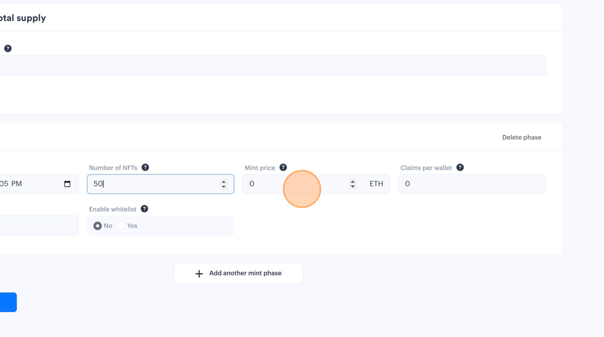604x337 pixels.
Task: Focus the Number of NFTs input field
Action: click(x=161, y=184)
